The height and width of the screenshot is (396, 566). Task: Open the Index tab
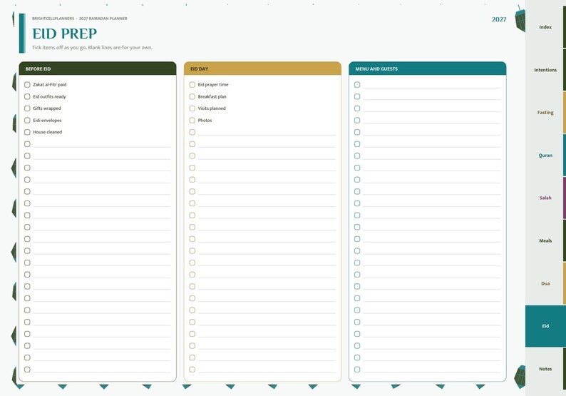coord(545,27)
